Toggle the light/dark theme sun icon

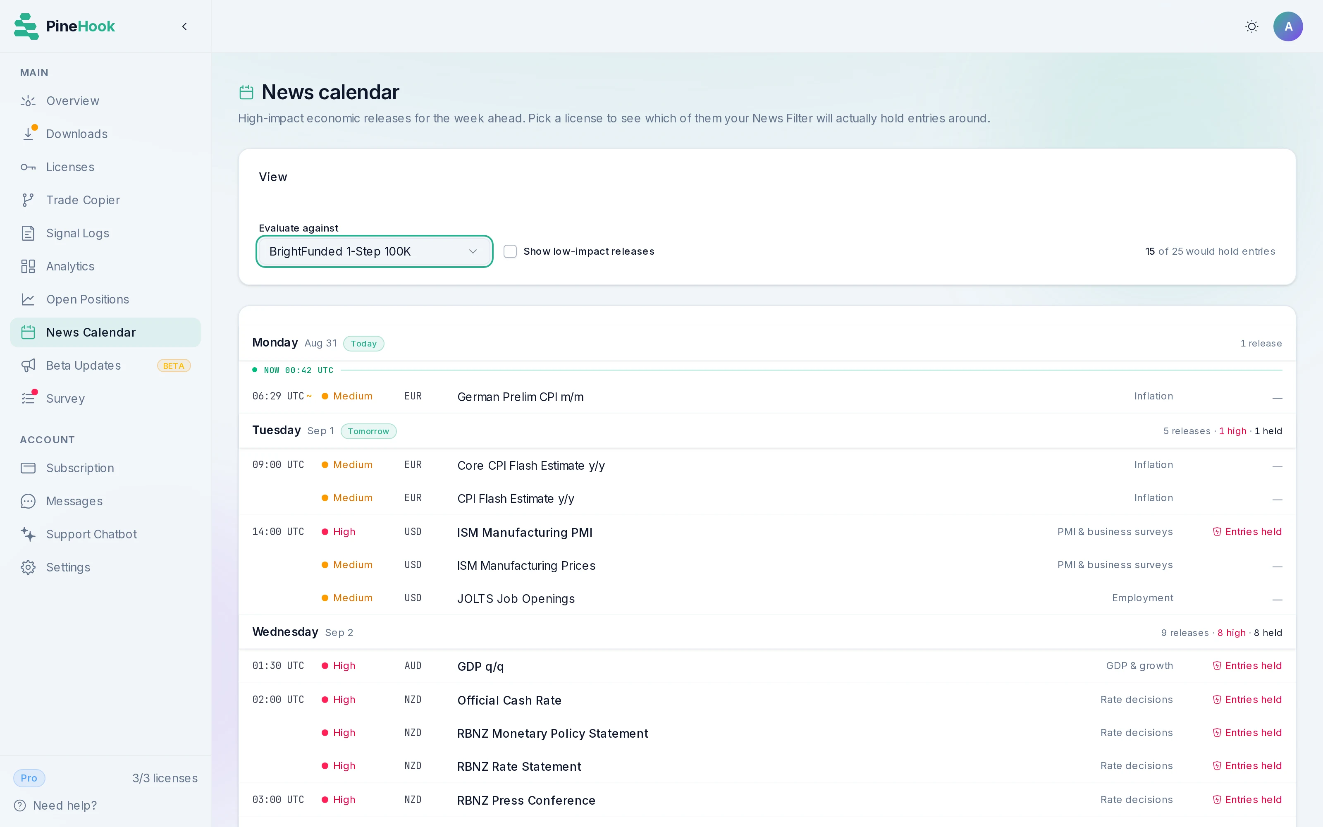point(1251,26)
